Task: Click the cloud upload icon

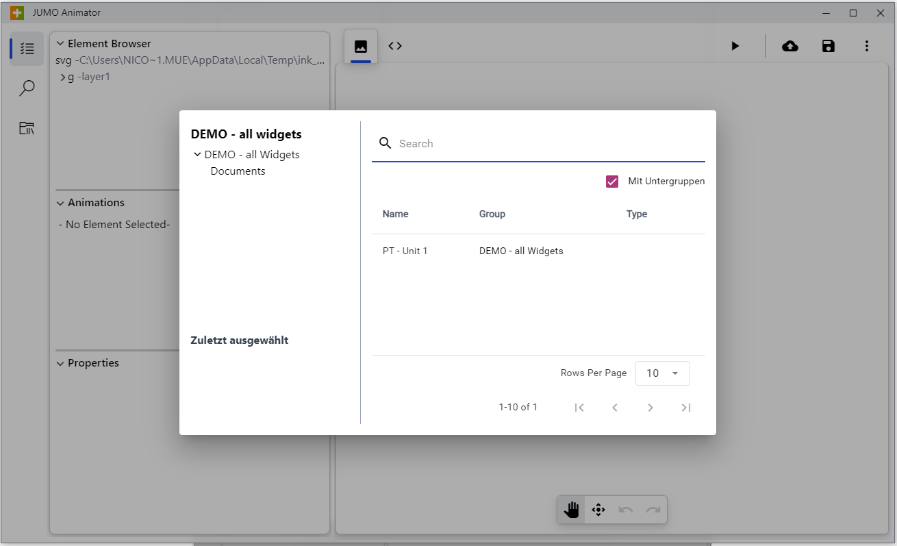Action: point(789,46)
